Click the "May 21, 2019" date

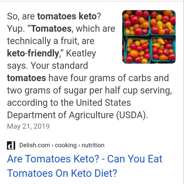(x=28, y=126)
